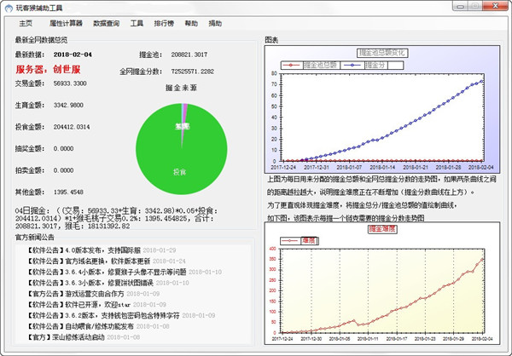Open announcement 游戏运营交由合作方

tap(93, 294)
